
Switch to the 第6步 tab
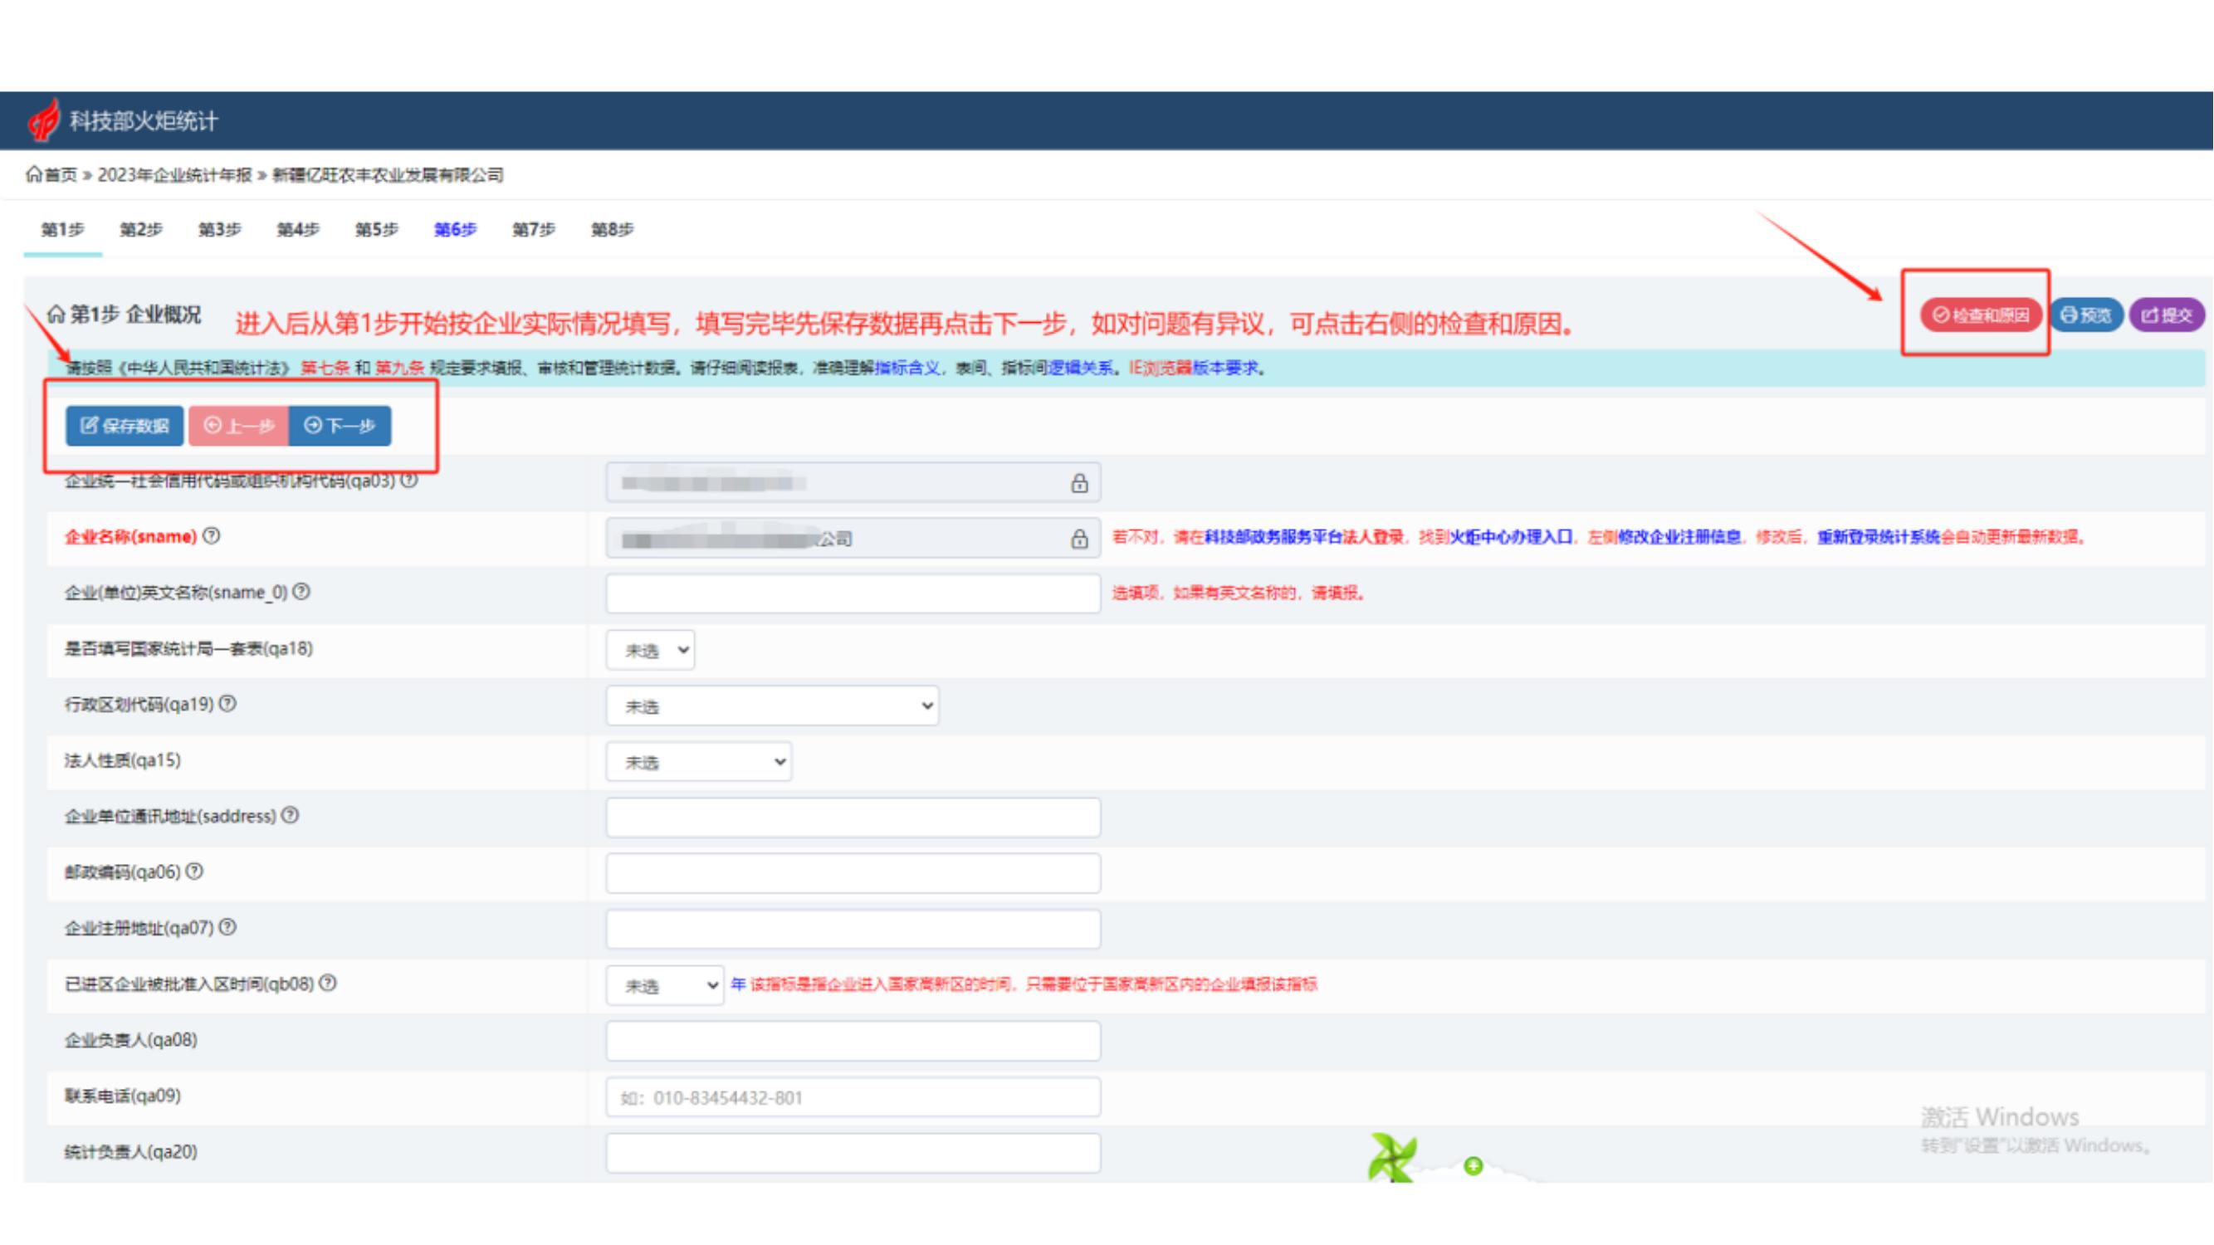click(x=455, y=229)
